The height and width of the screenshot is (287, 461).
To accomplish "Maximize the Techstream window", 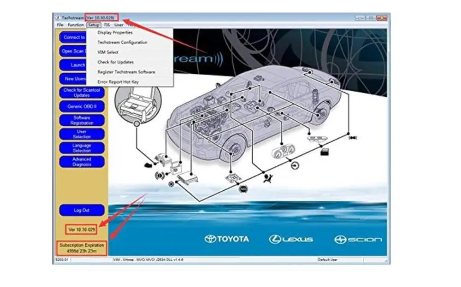I will (x=371, y=18).
